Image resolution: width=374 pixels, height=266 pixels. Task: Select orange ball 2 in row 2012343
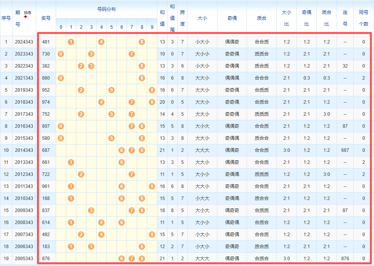tap(81, 174)
